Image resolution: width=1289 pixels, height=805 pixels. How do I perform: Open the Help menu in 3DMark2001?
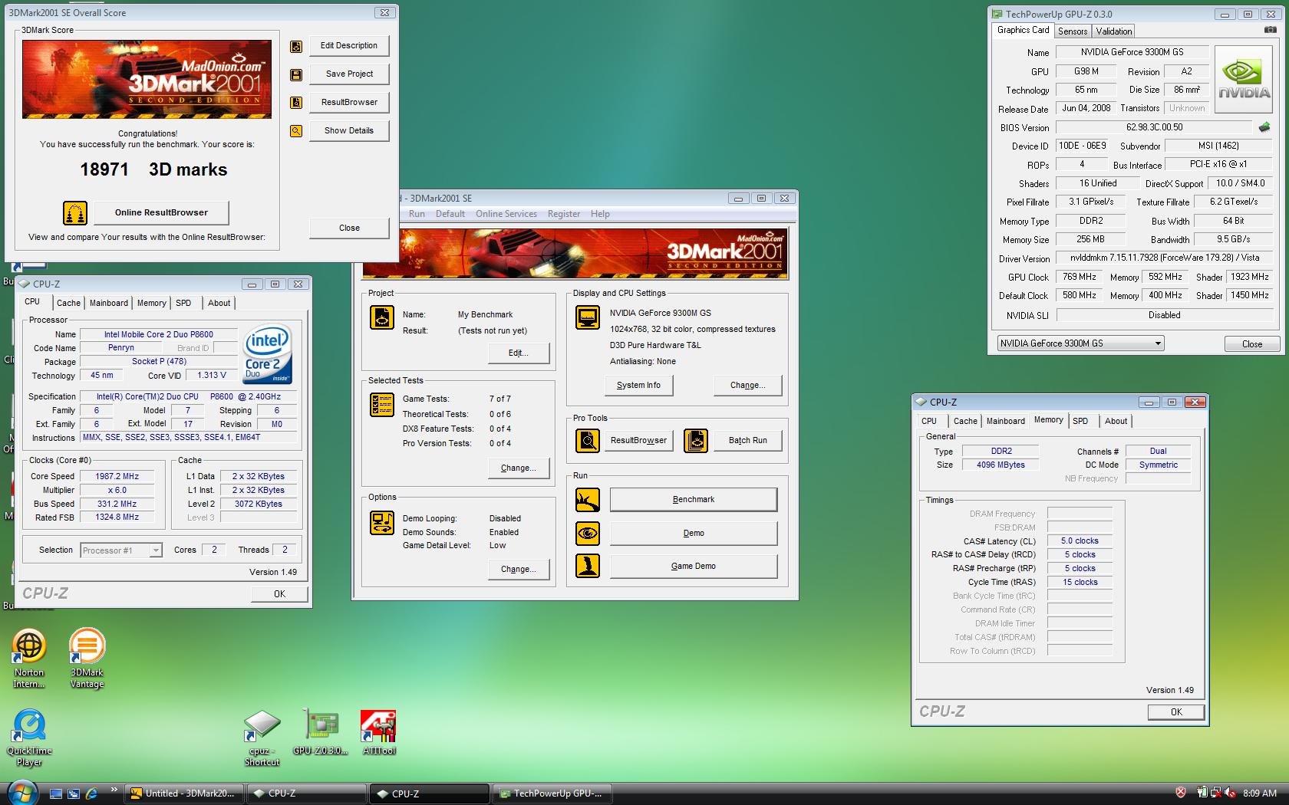pyautogui.click(x=600, y=214)
